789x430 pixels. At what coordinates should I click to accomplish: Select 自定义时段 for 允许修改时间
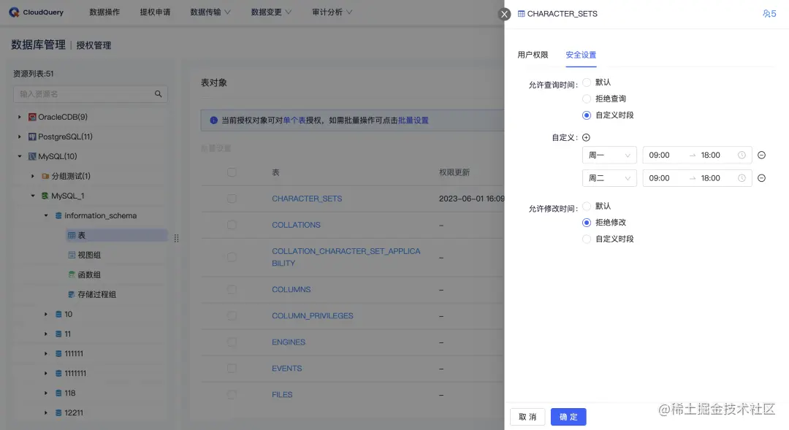click(x=587, y=239)
